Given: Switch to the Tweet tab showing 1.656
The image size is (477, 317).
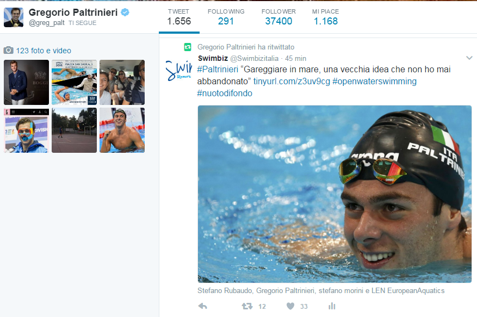Looking at the screenshot, I should click(179, 17).
